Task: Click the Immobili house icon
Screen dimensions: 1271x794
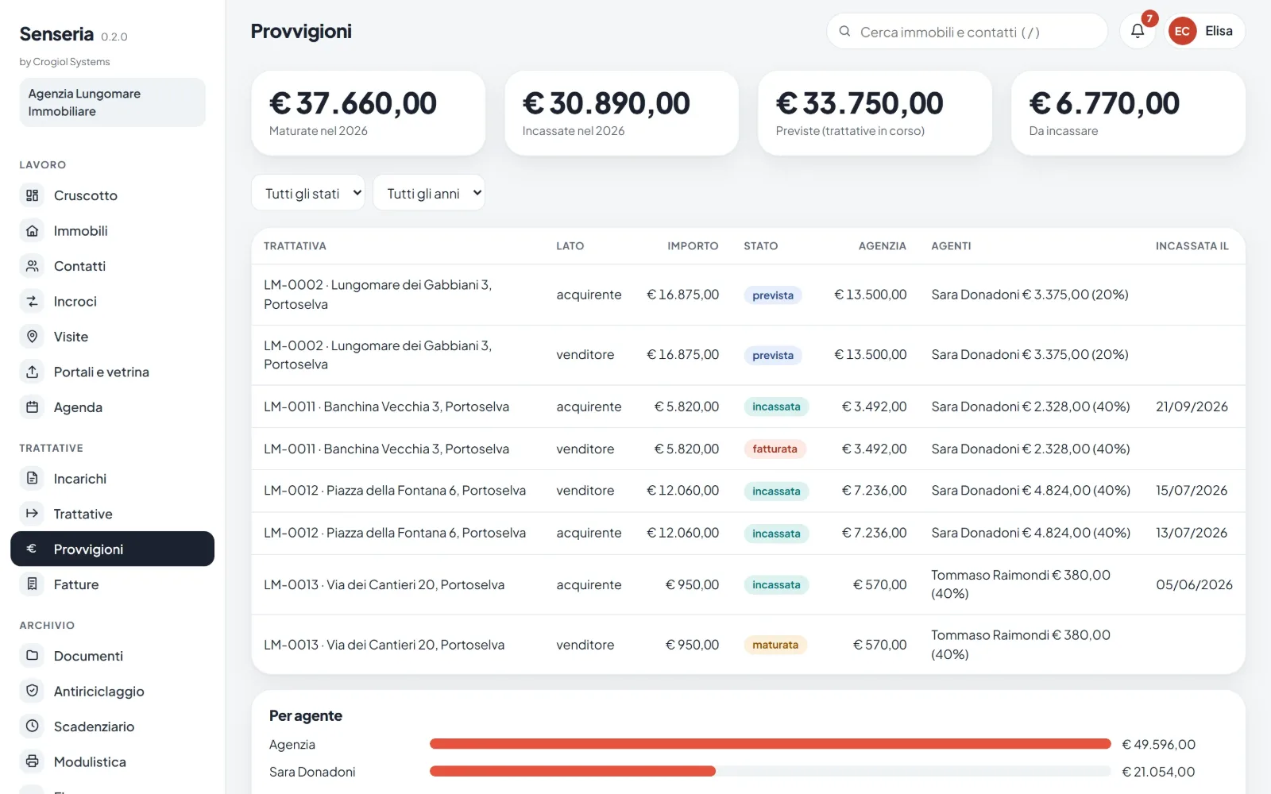Action: 32,231
